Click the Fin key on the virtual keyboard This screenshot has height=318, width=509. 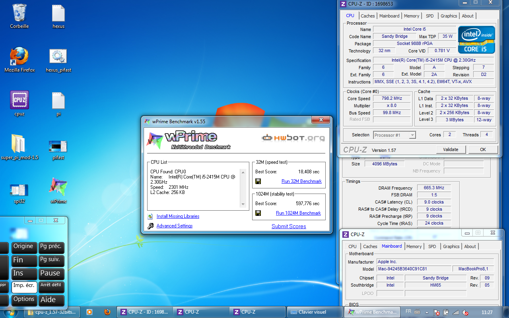[x=24, y=261]
